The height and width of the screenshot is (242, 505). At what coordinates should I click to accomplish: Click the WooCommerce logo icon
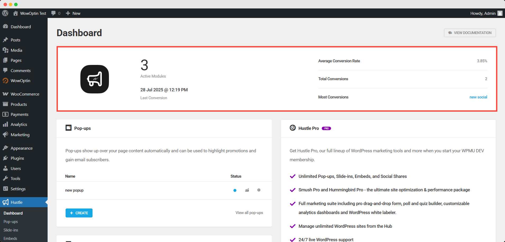(x=5, y=94)
